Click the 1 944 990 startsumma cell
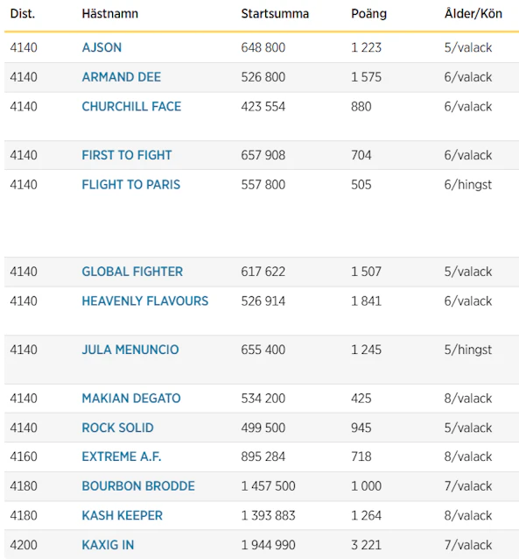The height and width of the screenshot is (559, 519). point(268,545)
